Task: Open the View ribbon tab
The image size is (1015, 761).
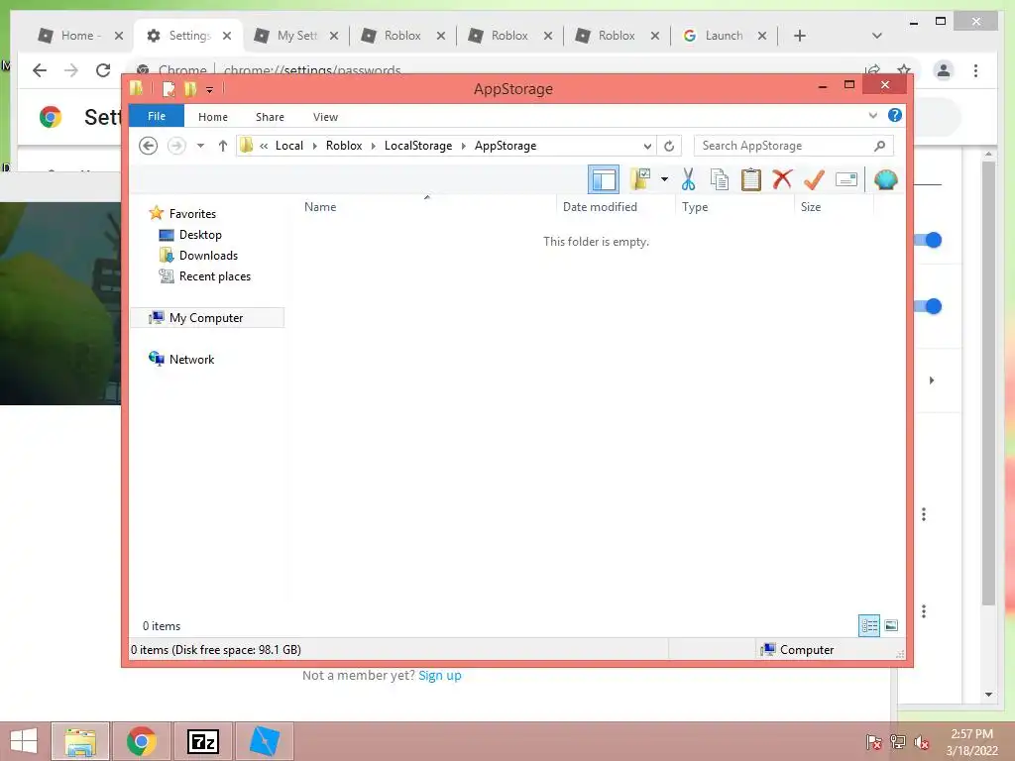Action: pos(325,117)
